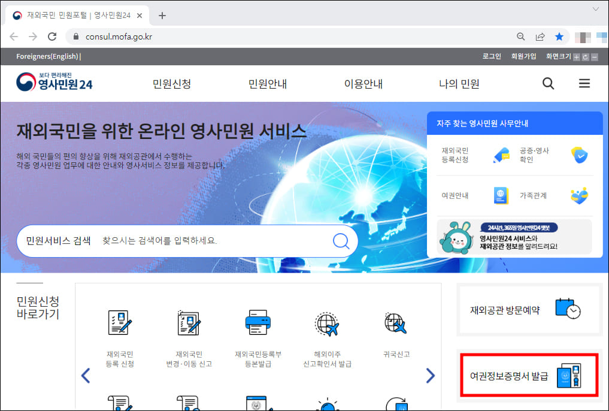609x411 pixels.
Task: Click inside the 민원서비스 검색 search field
Action: (x=210, y=240)
